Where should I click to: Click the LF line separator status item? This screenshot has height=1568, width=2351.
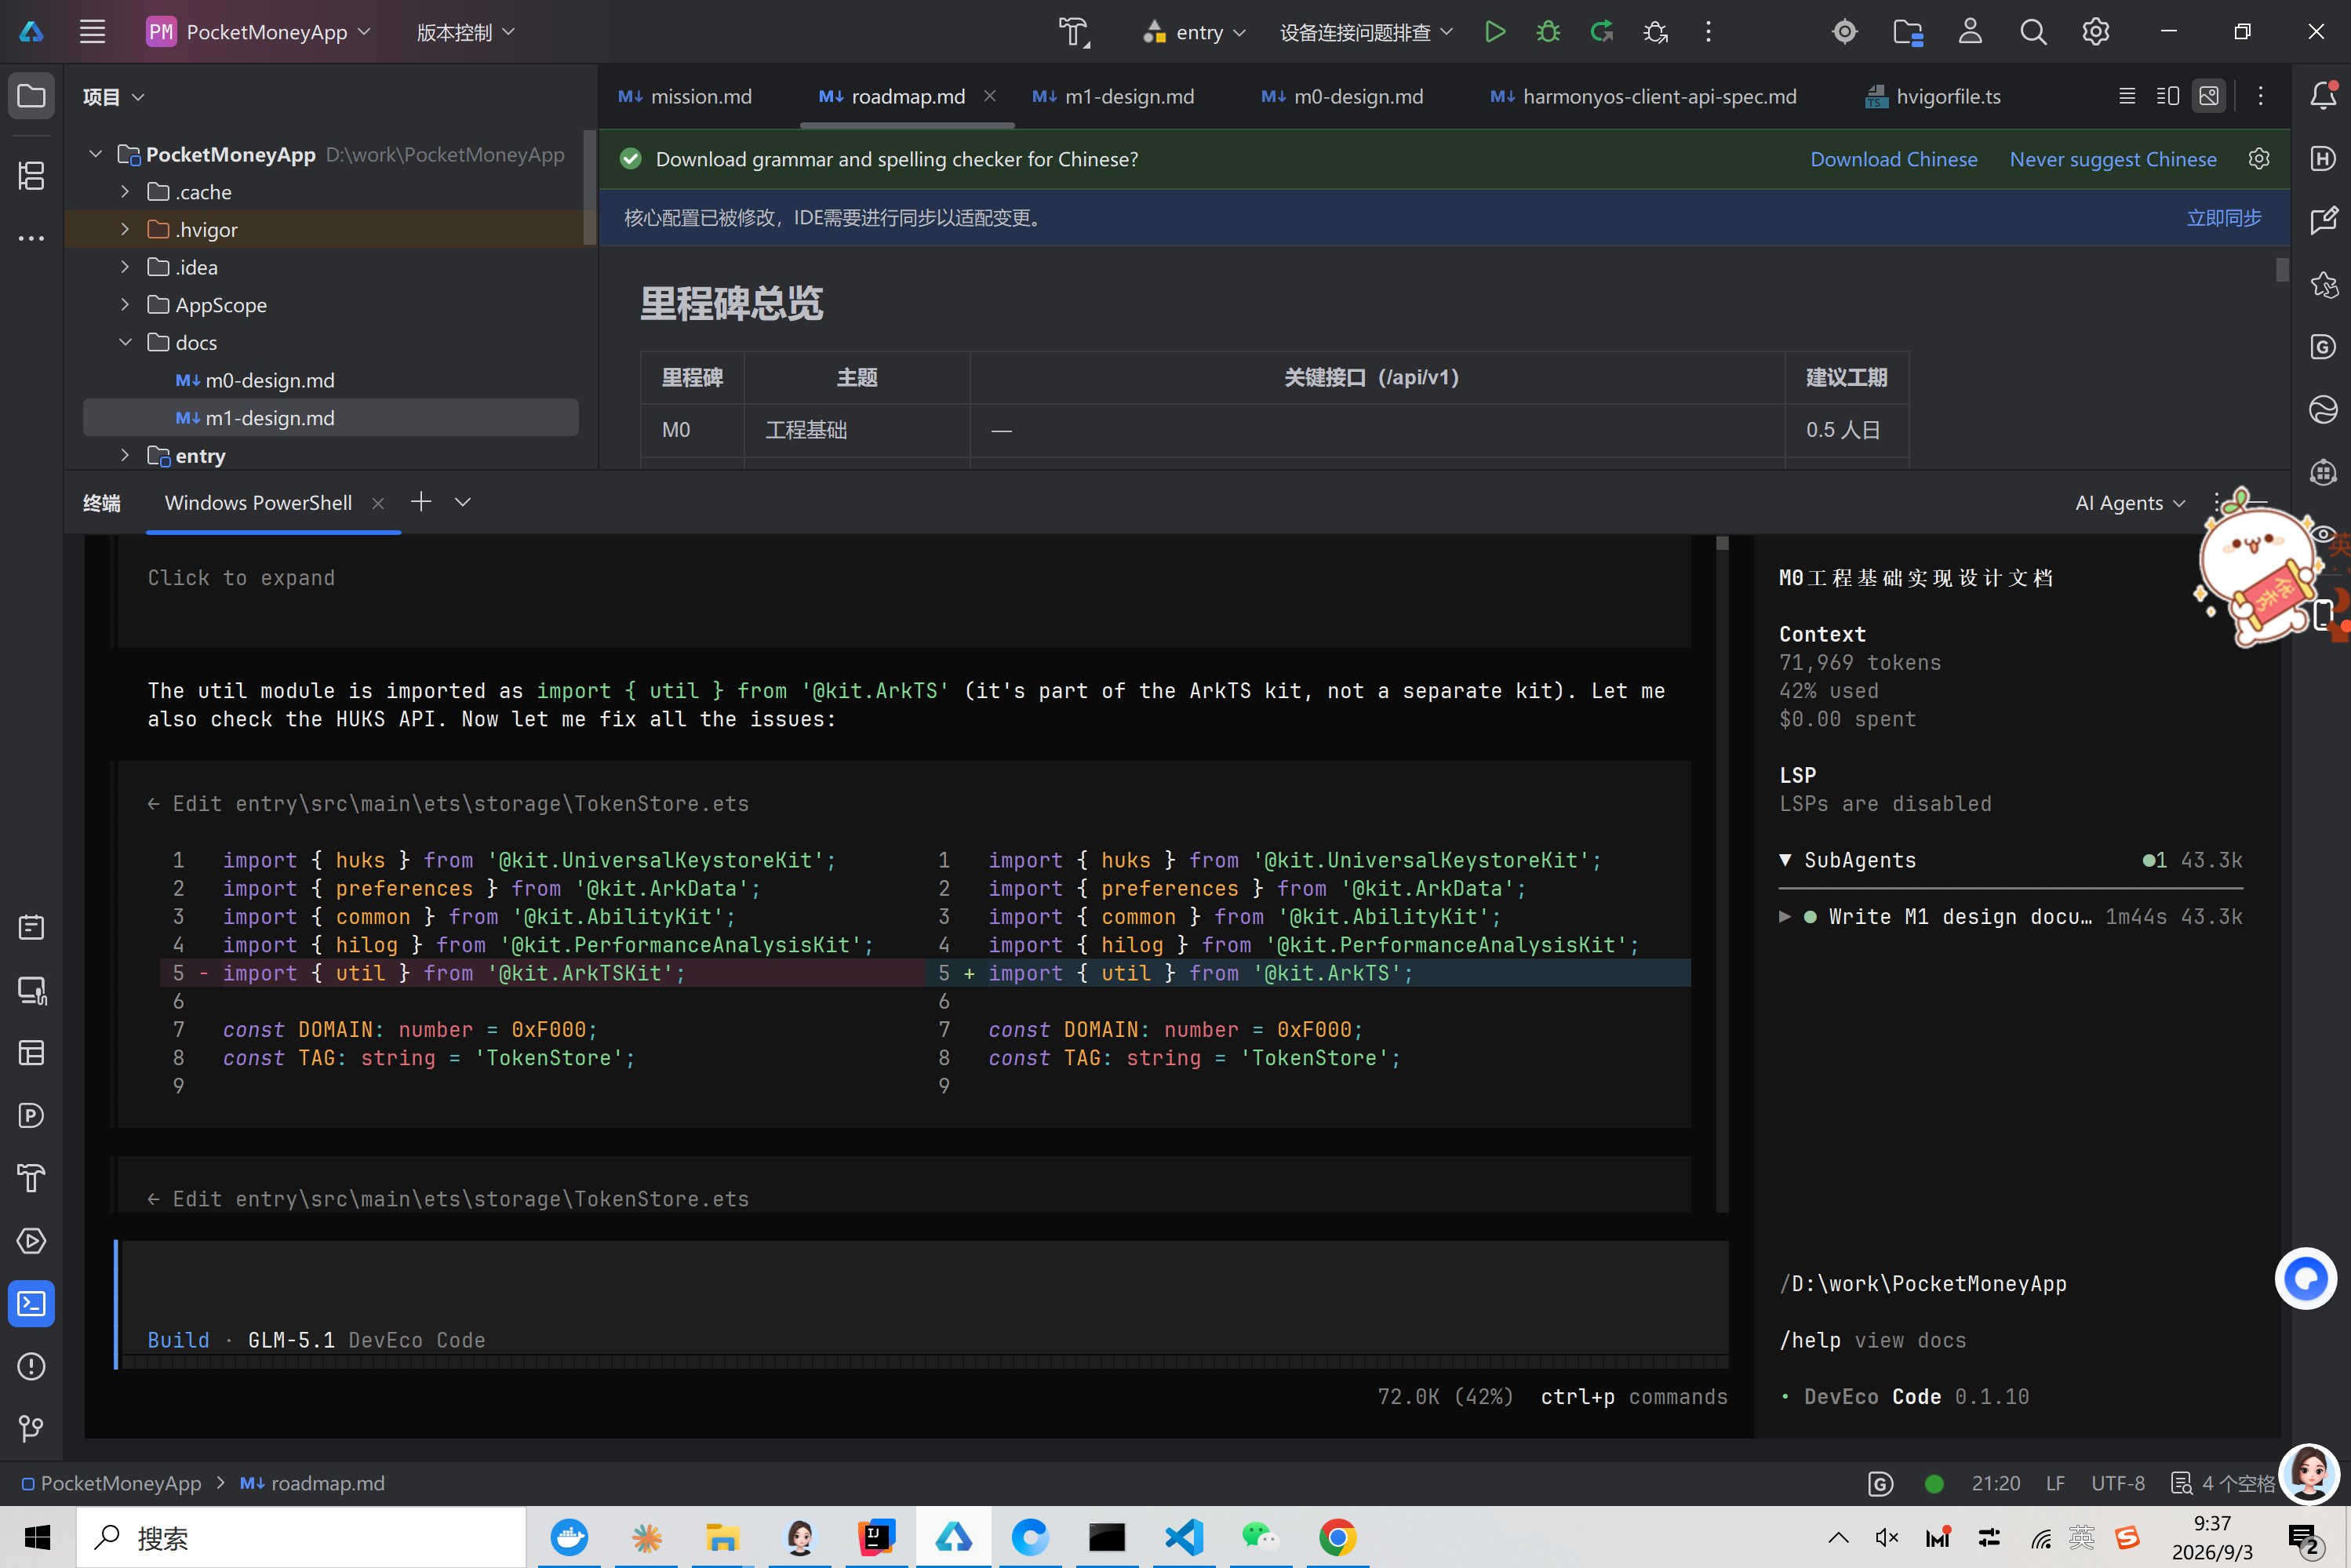(x=2055, y=1483)
